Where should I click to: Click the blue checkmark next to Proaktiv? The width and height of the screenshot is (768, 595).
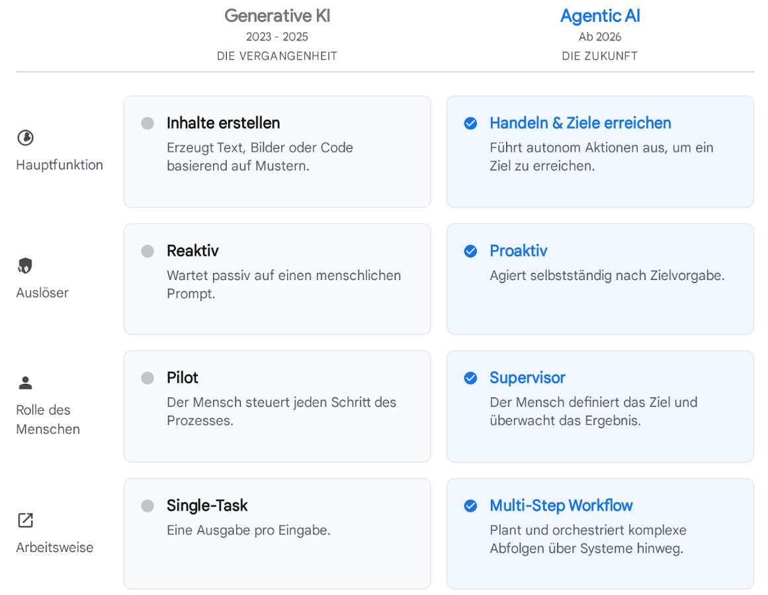click(470, 251)
